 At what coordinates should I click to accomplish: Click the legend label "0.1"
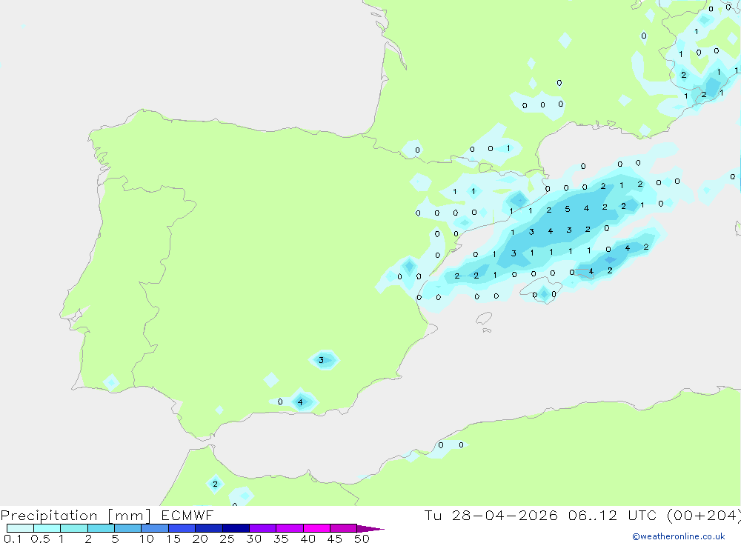pyautogui.click(x=13, y=539)
